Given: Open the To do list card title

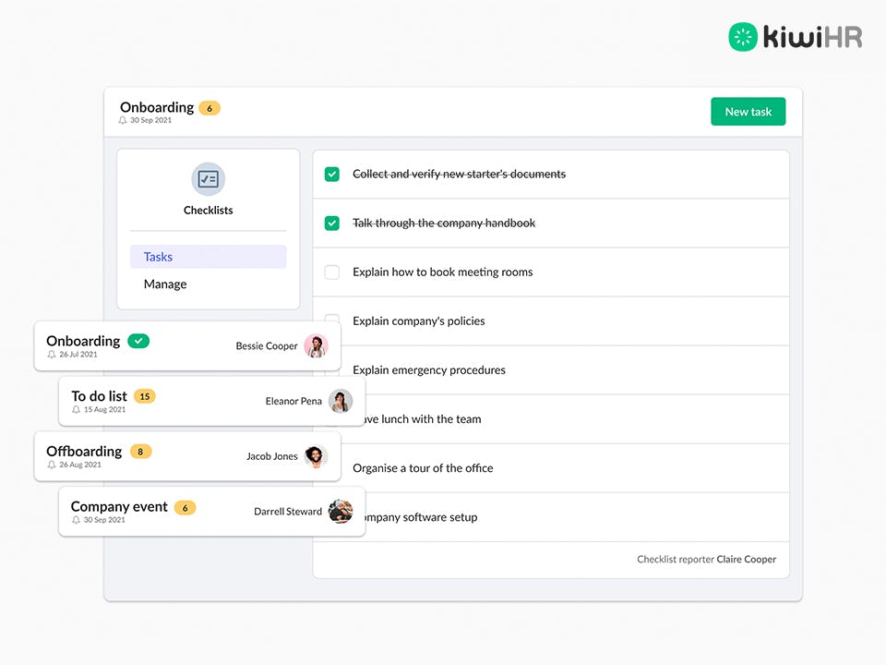Looking at the screenshot, I should (x=99, y=396).
